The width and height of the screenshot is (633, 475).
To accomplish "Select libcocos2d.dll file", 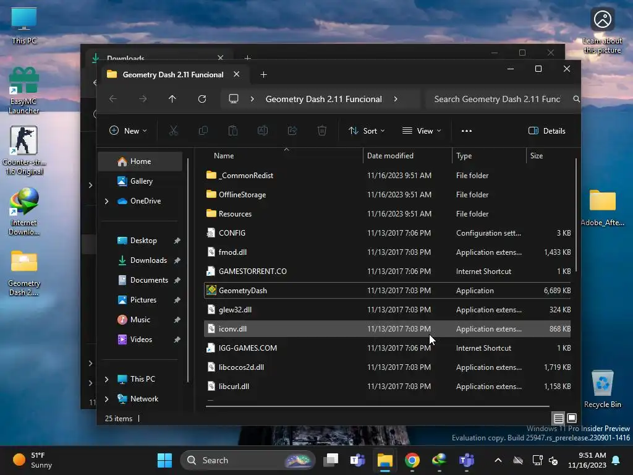I will 388,367.
